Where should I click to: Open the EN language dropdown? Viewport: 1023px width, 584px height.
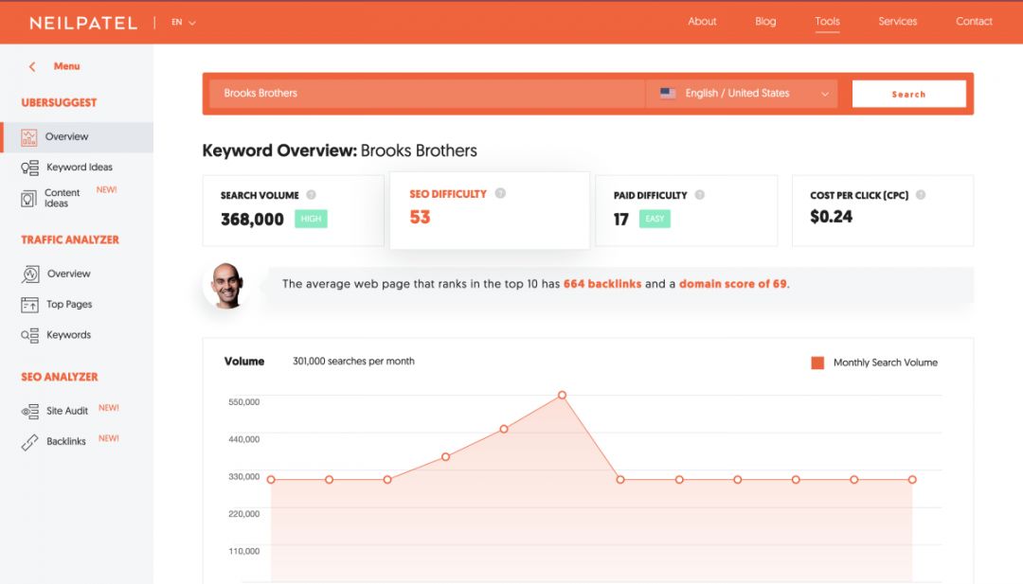tap(184, 22)
